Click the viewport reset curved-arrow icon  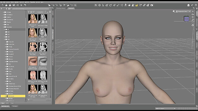193,25
